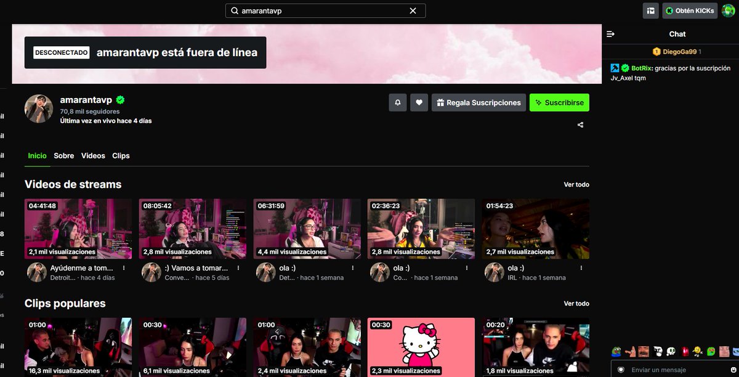Screen dimensions: 739x377
Task: Click the DESCONECTADO status badge
Action: point(61,53)
